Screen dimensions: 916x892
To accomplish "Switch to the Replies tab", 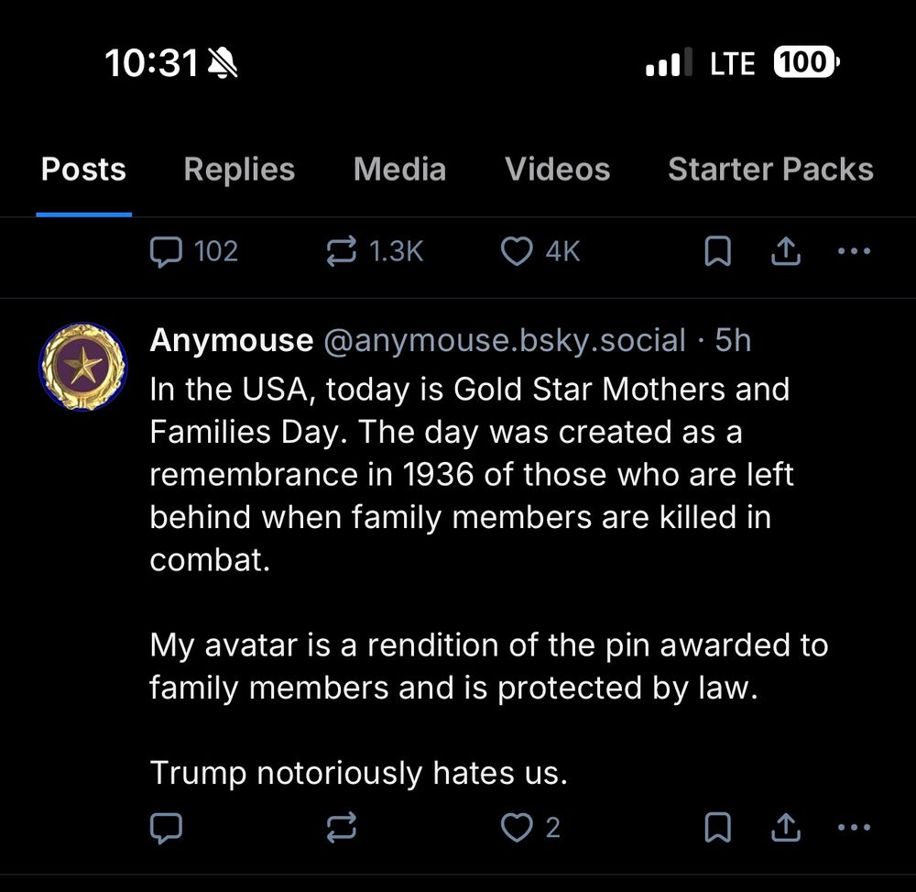I will (x=239, y=170).
